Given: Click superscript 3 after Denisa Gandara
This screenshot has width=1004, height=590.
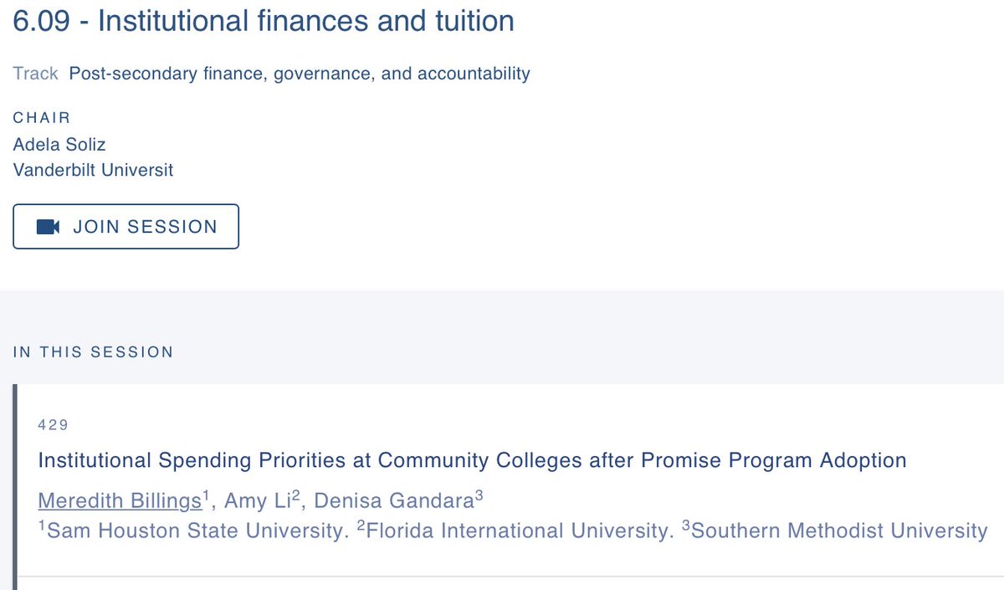Looking at the screenshot, I should [479, 495].
